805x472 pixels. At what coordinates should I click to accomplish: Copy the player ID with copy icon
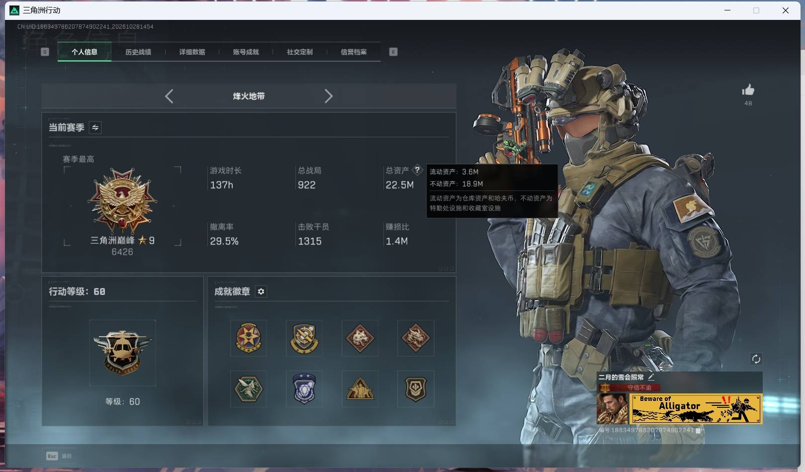tap(698, 430)
